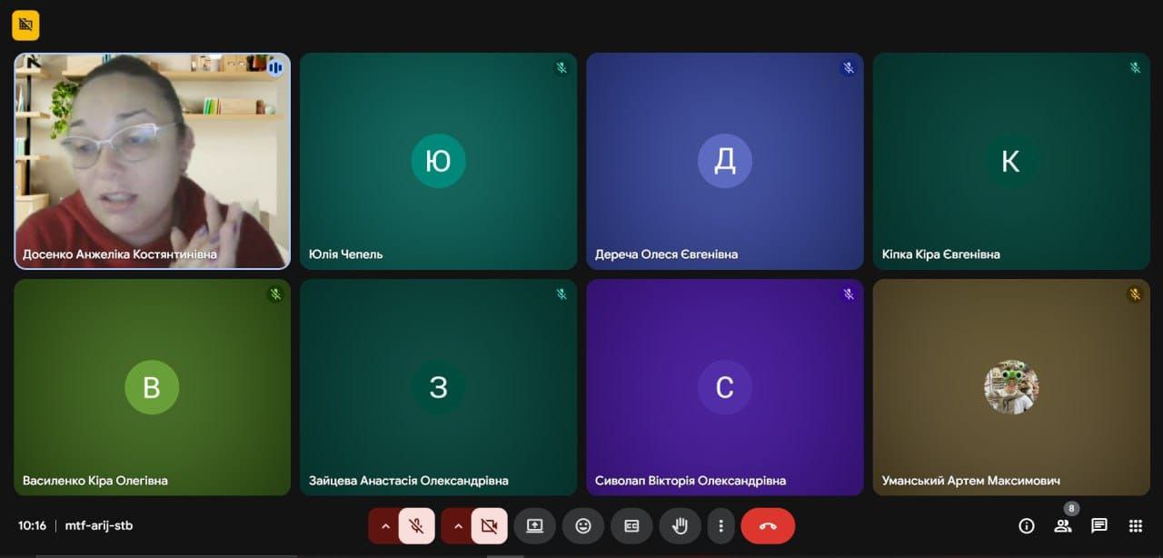The height and width of the screenshot is (558, 1163).
Task: Toggle closed captions
Action: [631, 525]
